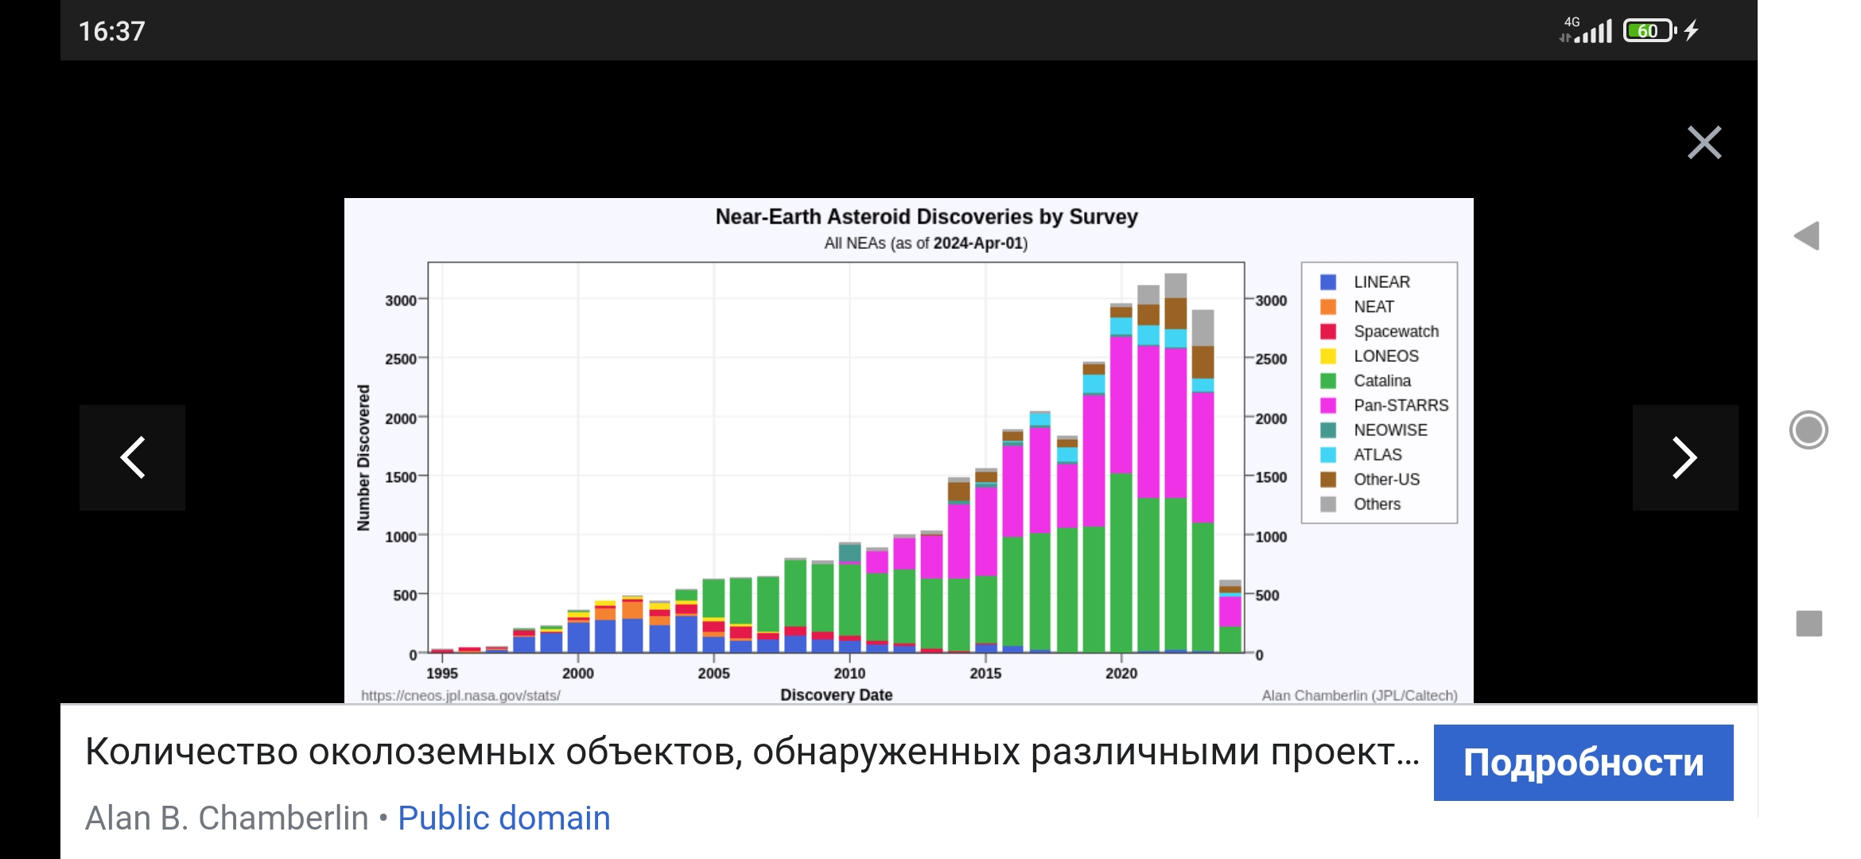1861x859 pixels.
Task: Tap the chart title Near-Earth Asteroid Discoveries
Action: click(x=926, y=216)
